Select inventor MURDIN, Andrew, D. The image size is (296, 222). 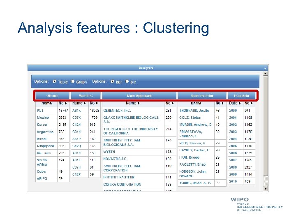click(x=196, y=125)
